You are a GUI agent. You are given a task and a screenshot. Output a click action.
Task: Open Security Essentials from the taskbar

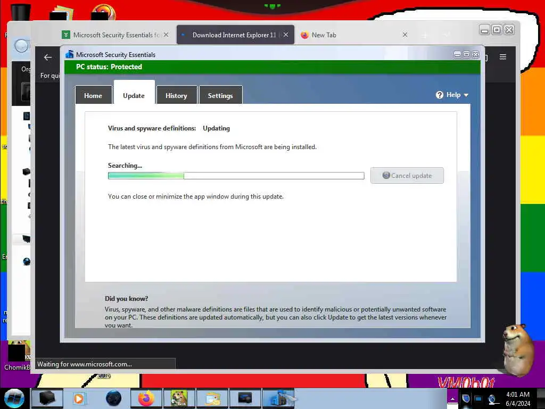pyautogui.click(x=279, y=398)
